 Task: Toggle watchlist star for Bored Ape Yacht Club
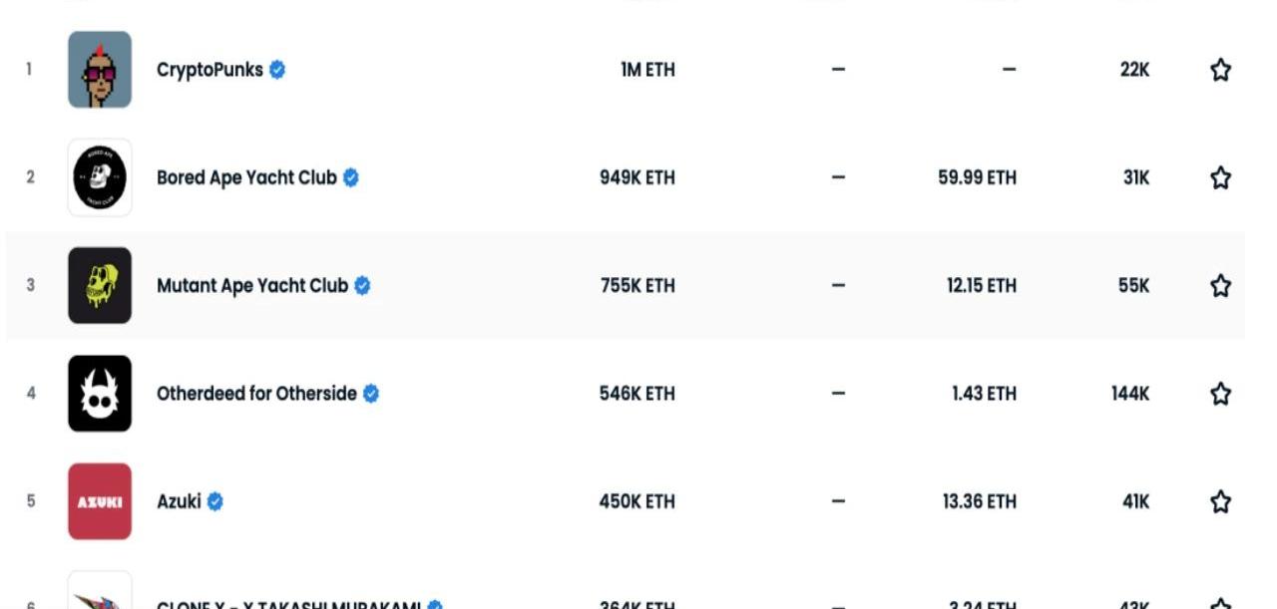[x=1220, y=177]
